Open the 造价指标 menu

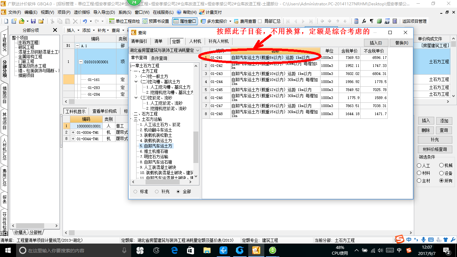pos(82,12)
